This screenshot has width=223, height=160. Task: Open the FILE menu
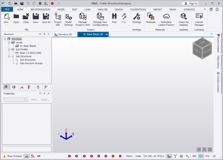pyautogui.click(x=7, y=9)
